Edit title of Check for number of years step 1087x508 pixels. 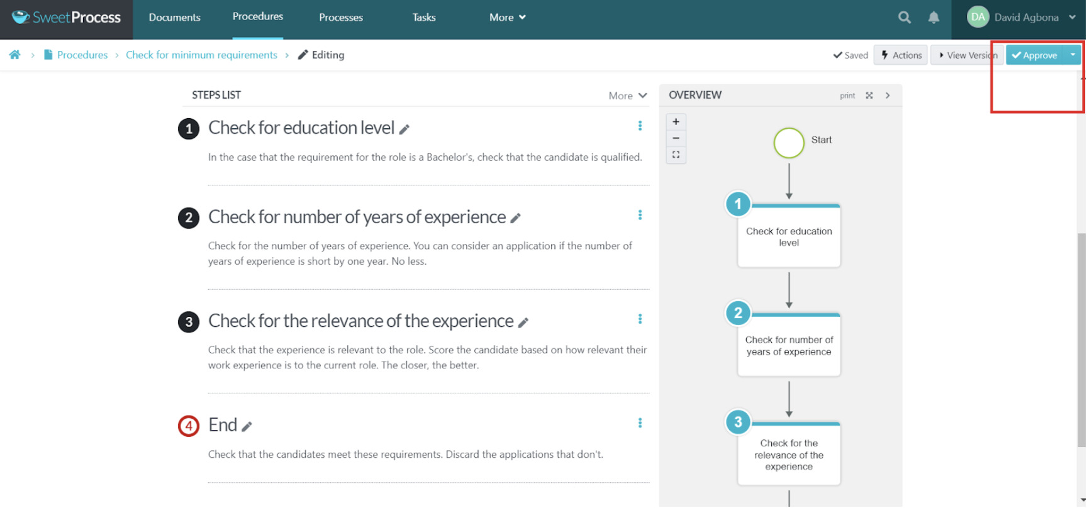coord(516,218)
